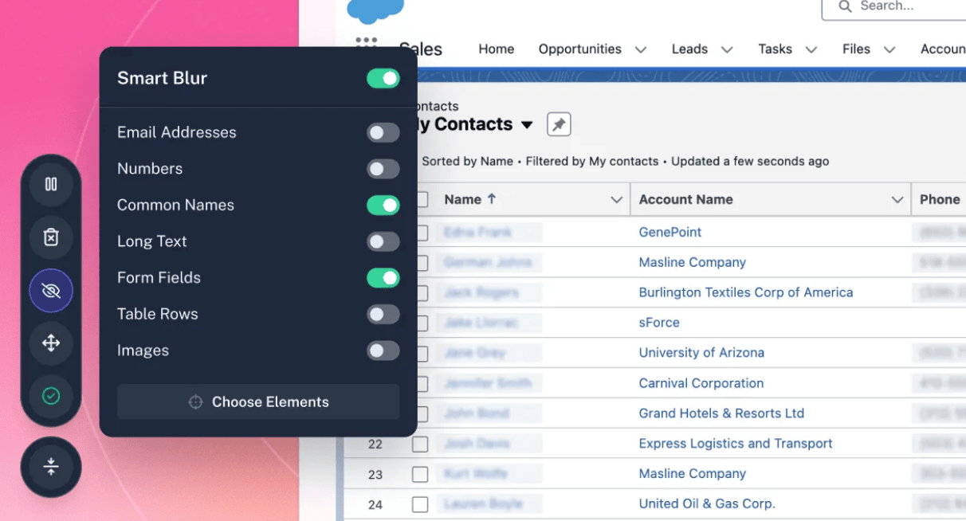Click the crosshair icon on Choose Elements
The image size is (966, 521).
195,402
